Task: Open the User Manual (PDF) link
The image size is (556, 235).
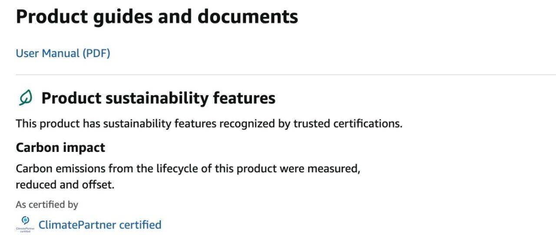Action: 63,54
